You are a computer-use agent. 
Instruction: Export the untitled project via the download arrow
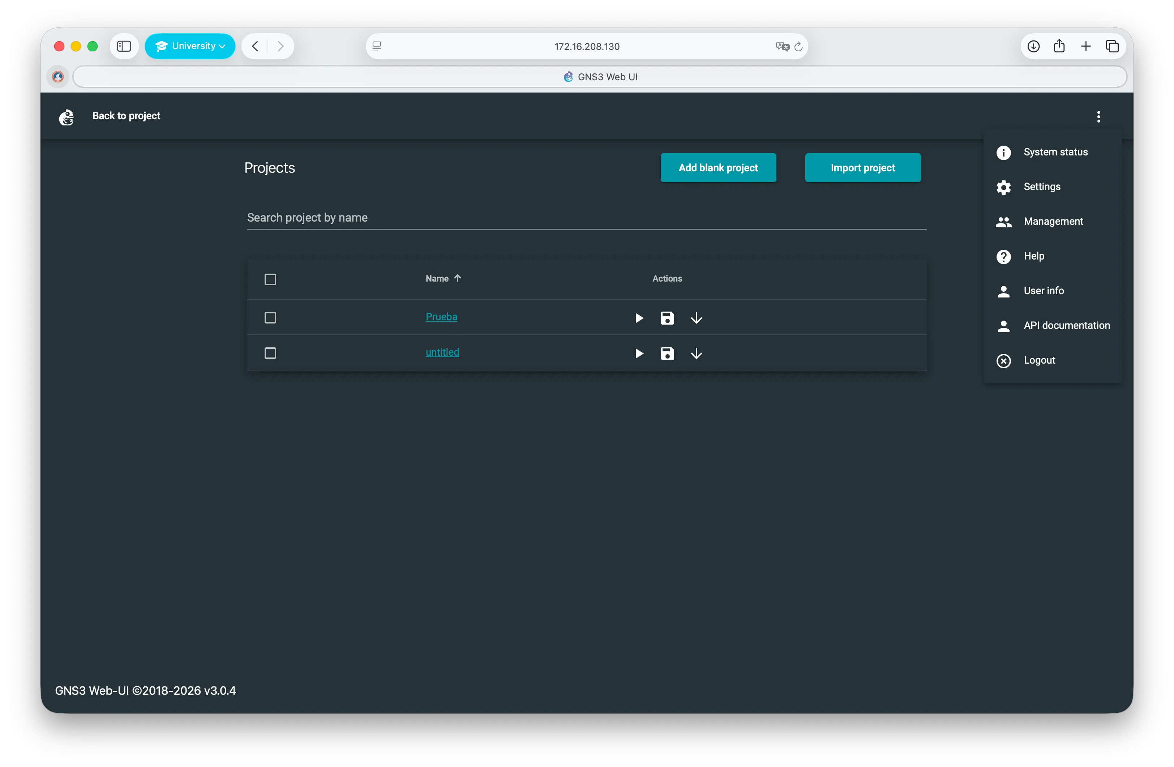(696, 353)
